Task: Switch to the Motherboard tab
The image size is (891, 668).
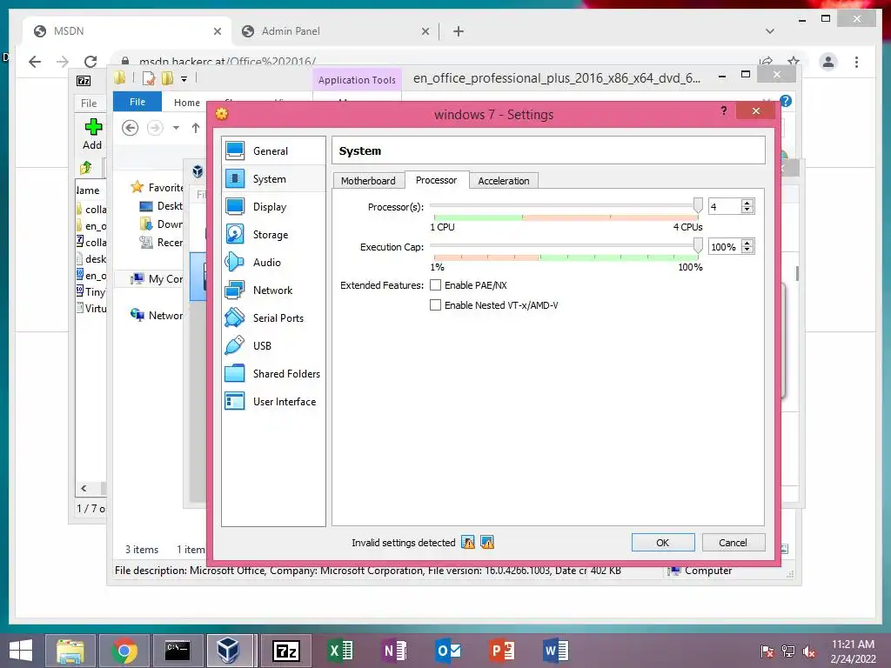Action: (368, 181)
